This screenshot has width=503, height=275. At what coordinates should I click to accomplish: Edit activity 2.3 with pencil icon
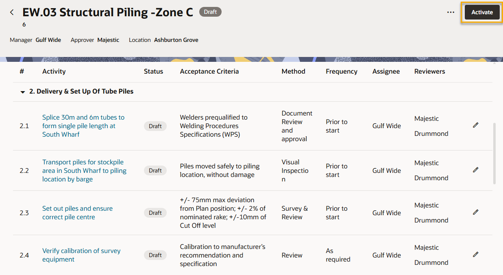tap(475, 212)
